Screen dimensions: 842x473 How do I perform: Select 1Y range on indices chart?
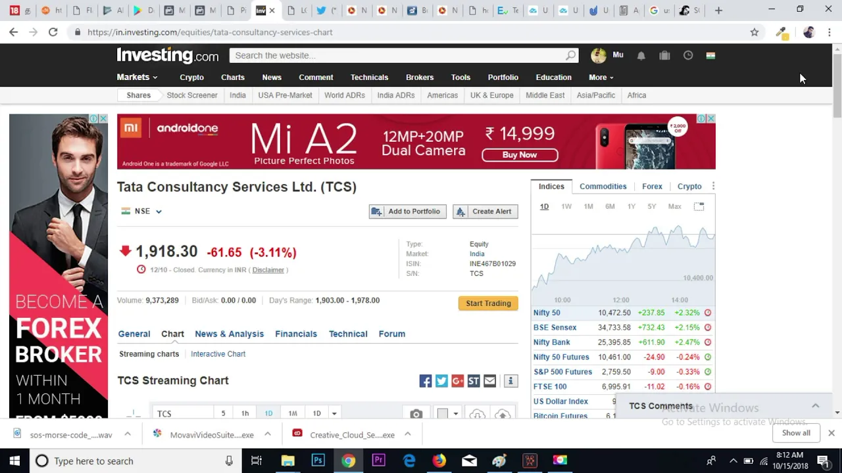pos(631,206)
